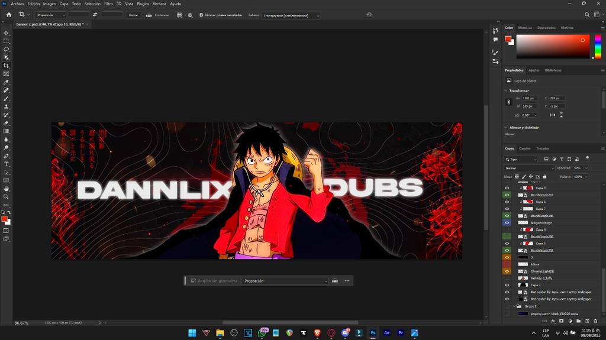Click the Enderezar button

coord(157,15)
